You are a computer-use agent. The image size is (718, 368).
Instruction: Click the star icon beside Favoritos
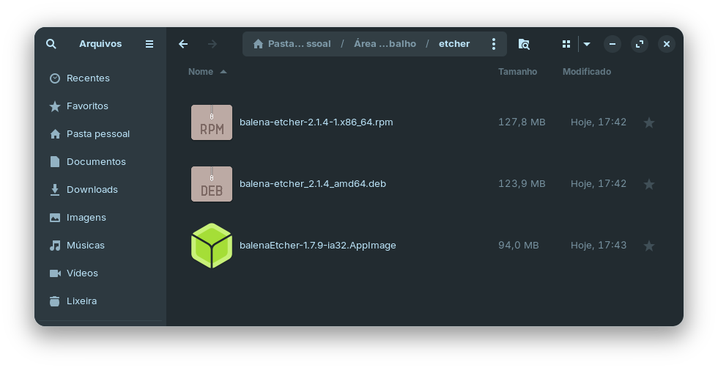[55, 106]
